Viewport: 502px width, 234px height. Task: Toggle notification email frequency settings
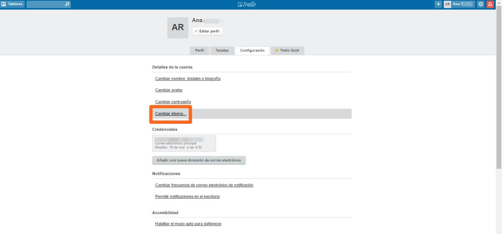pos(204,185)
